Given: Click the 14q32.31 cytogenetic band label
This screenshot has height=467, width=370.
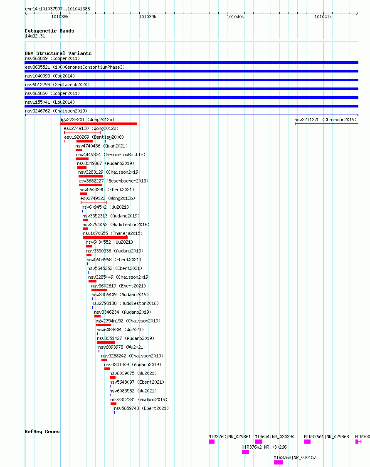Looking at the screenshot, I should tap(35, 36).
